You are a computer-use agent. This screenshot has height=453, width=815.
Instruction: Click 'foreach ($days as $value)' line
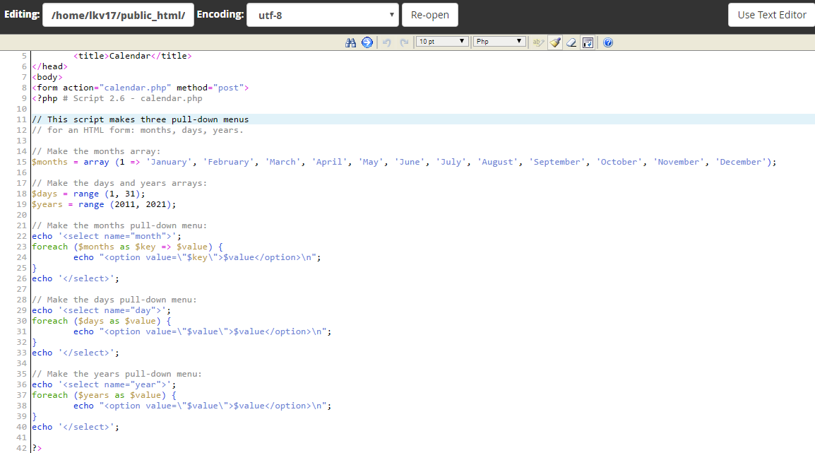tap(102, 321)
